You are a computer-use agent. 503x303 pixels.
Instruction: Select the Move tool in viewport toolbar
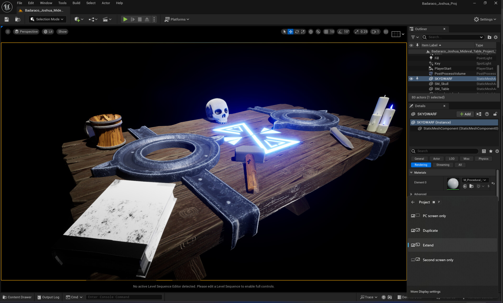(291, 31)
